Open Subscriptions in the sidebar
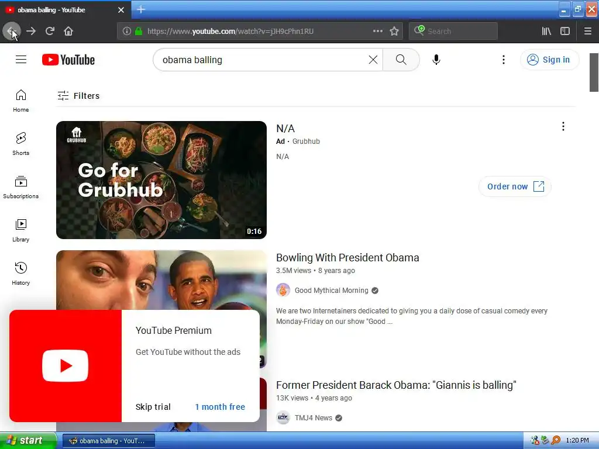 (x=21, y=187)
